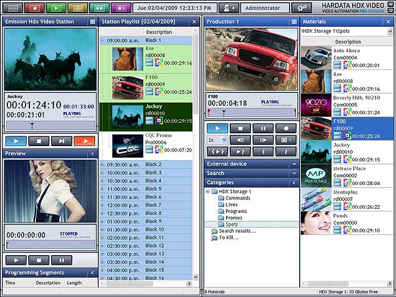Click the Emission station progress bar
The width and height of the screenshot is (396, 297).
pos(51,125)
